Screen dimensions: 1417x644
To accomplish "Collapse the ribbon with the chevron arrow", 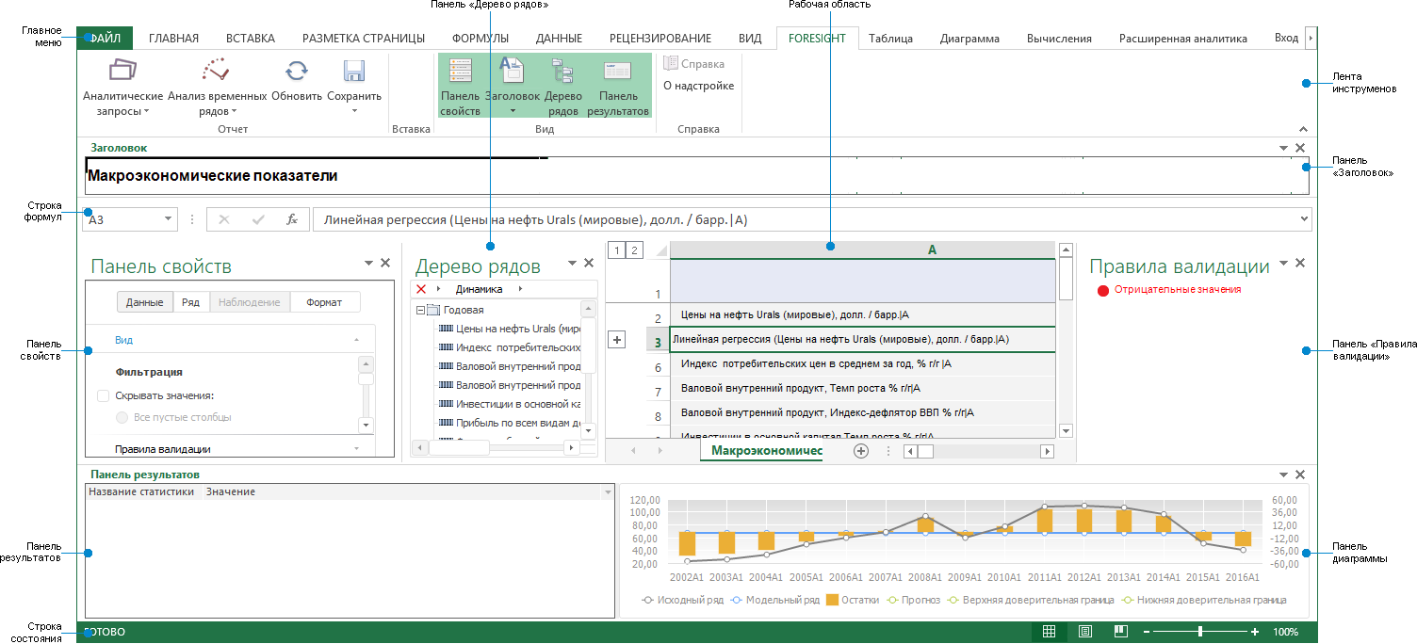I will coord(1304,128).
